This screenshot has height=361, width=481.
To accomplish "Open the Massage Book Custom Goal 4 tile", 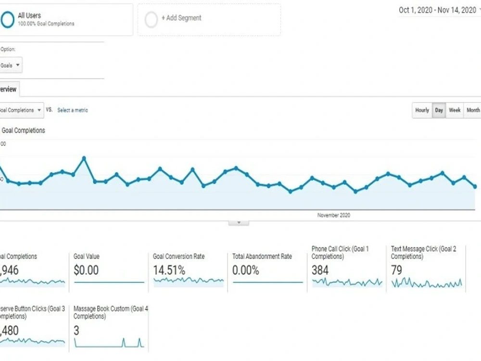I will (110, 328).
